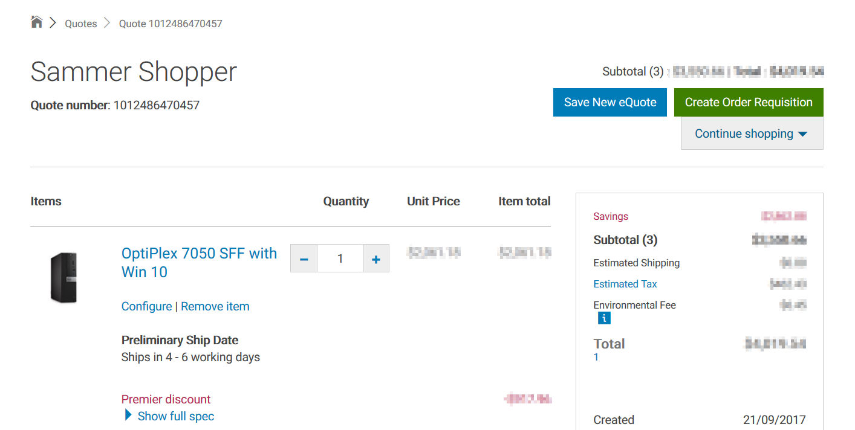Screen dimensions: 855x430
Task: Click Create Order Requisition button
Action: tap(748, 102)
